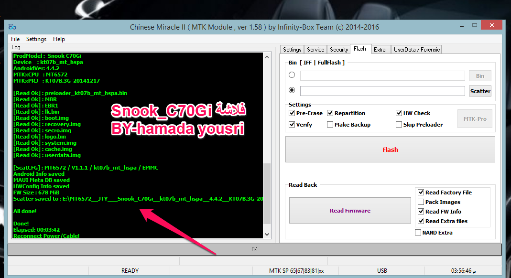Toggle the Pre-Erase checkbox
The height and width of the screenshot is (278, 511).
(x=292, y=113)
